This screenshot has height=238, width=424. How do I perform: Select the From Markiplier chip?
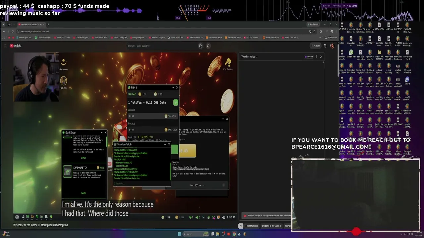[252, 226]
